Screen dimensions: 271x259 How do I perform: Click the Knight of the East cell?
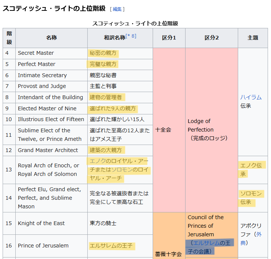[41, 223]
